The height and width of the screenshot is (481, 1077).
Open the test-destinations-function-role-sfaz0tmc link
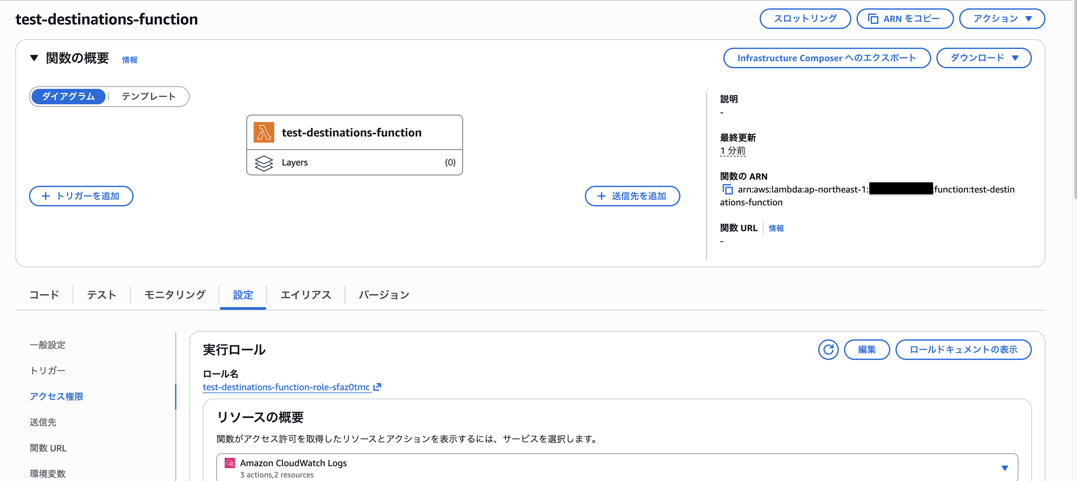coord(286,387)
